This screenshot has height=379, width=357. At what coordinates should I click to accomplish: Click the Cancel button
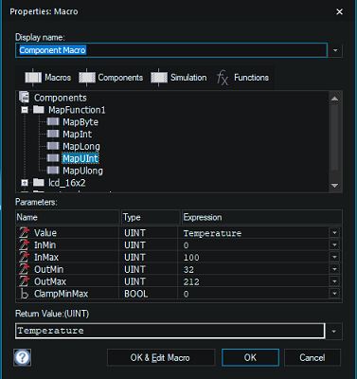click(312, 357)
